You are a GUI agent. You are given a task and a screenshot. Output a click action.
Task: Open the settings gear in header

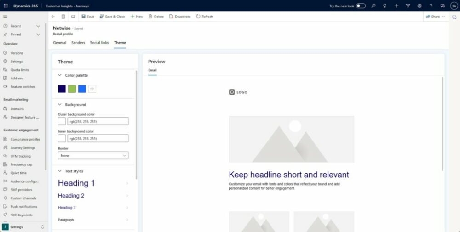pyautogui.click(x=419, y=6)
